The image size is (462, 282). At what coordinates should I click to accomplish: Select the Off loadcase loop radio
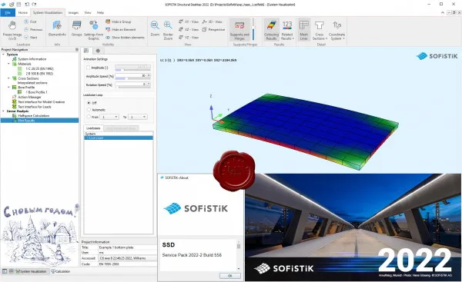click(89, 103)
